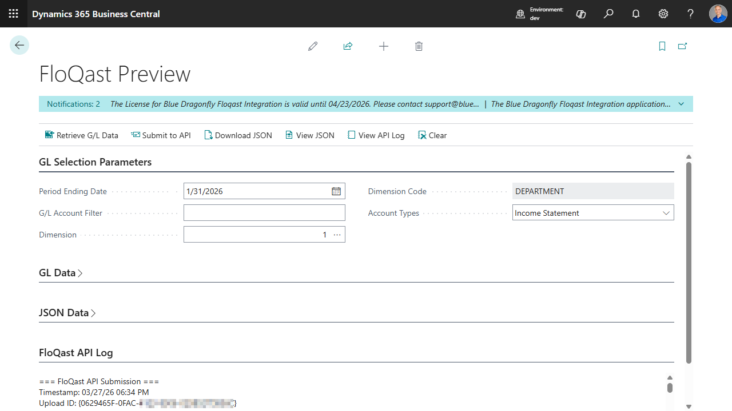Click the Floqast Integration application notification

(x=580, y=104)
